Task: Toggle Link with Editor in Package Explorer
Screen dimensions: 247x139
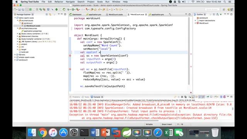Action: pos(50,15)
